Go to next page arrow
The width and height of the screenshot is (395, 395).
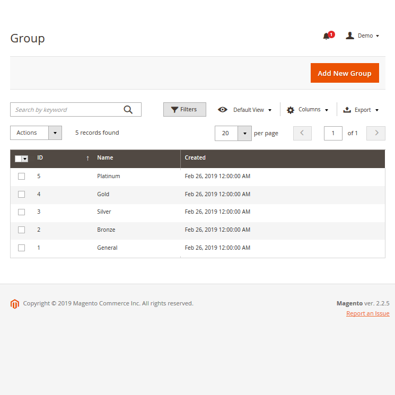tap(376, 133)
